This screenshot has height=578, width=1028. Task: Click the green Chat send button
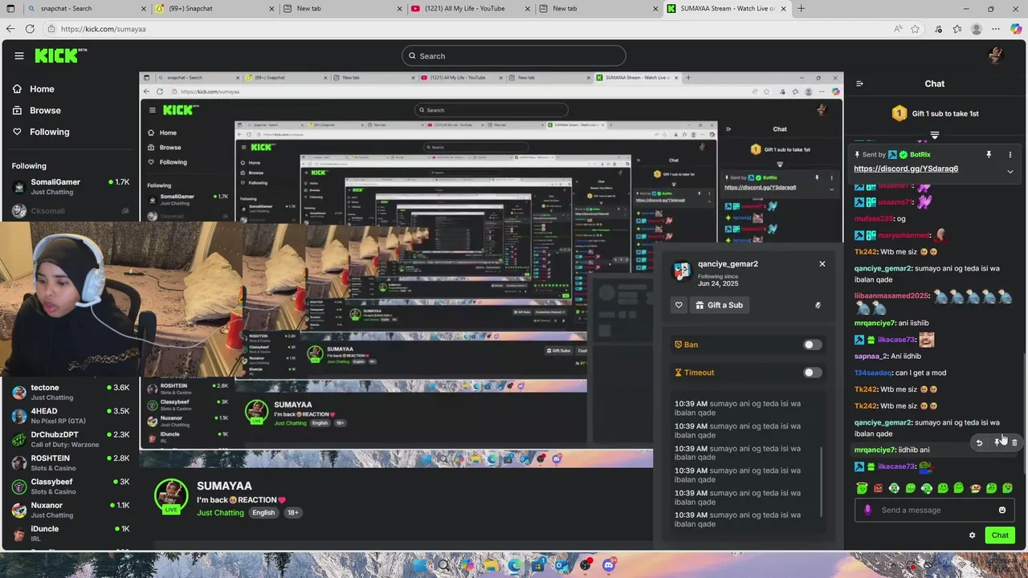(x=1000, y=535)
